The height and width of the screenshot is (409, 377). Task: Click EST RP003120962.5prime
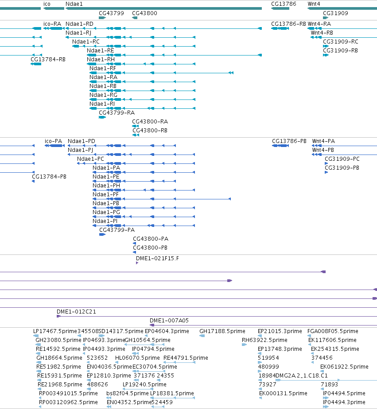pos(41,407)
